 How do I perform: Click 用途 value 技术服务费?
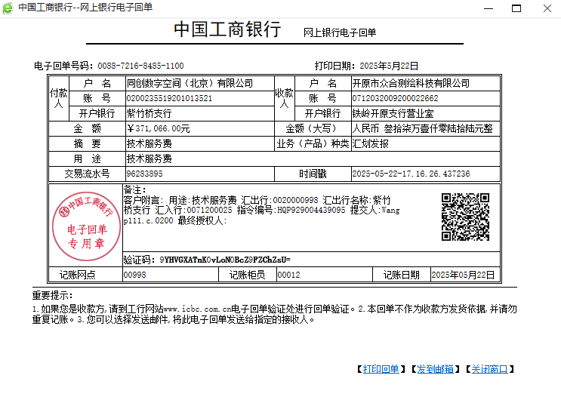[x=149, y=158]
